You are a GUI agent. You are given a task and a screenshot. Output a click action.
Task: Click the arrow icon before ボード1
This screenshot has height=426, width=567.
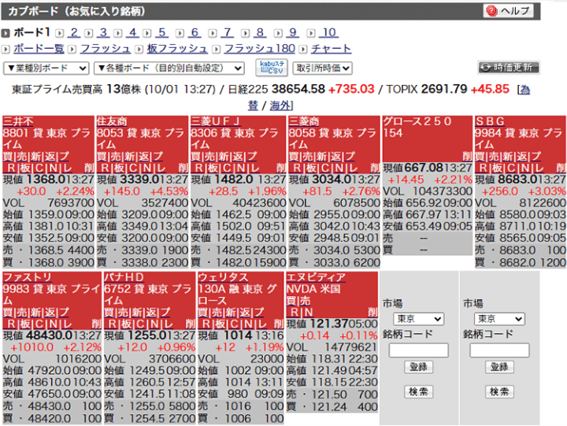6,33
